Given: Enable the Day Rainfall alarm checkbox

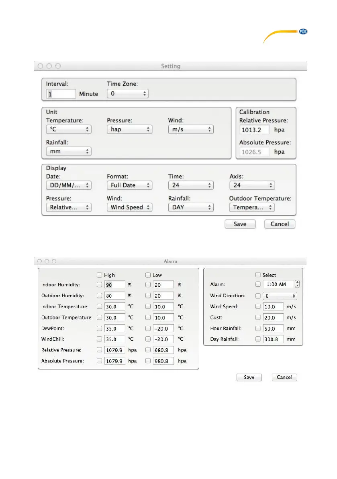Looking at the screenshot, I should point(258,339).
